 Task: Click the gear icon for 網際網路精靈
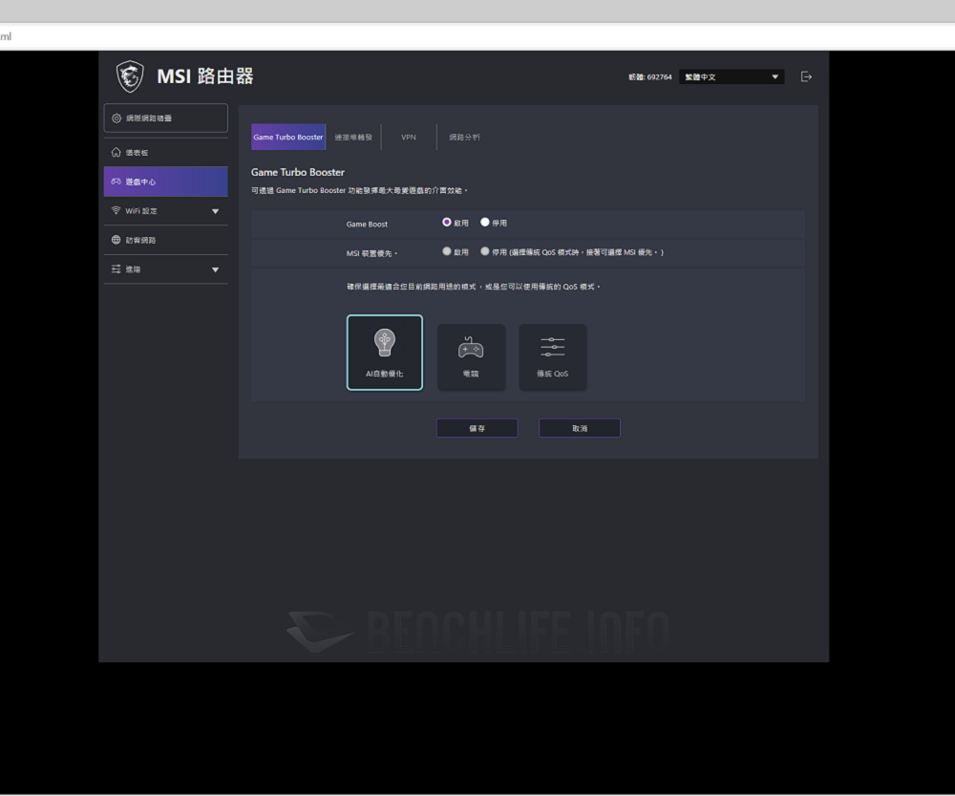[x=117, y=118]
